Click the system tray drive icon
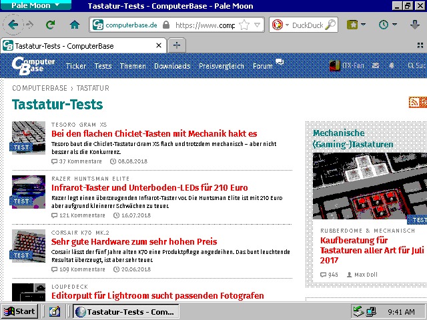The width and height of the screenshot is (427, 320). click(358, 311)
